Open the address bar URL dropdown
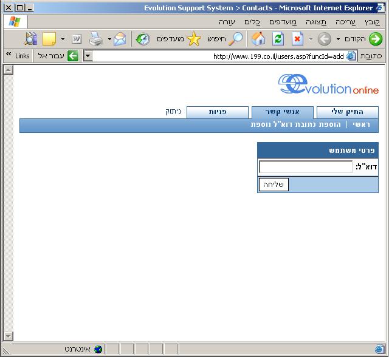The height and width of the screenshot is (357, 389). pyautogui.click(x=88, y=56)
